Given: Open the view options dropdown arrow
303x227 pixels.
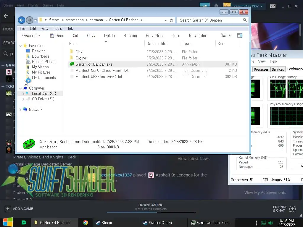Looking at the screenshot, I should [x=230, y=35].
